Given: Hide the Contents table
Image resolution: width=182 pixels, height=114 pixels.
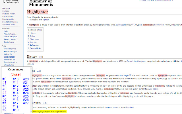Looking at the screenshot, I should click(40, 30).
